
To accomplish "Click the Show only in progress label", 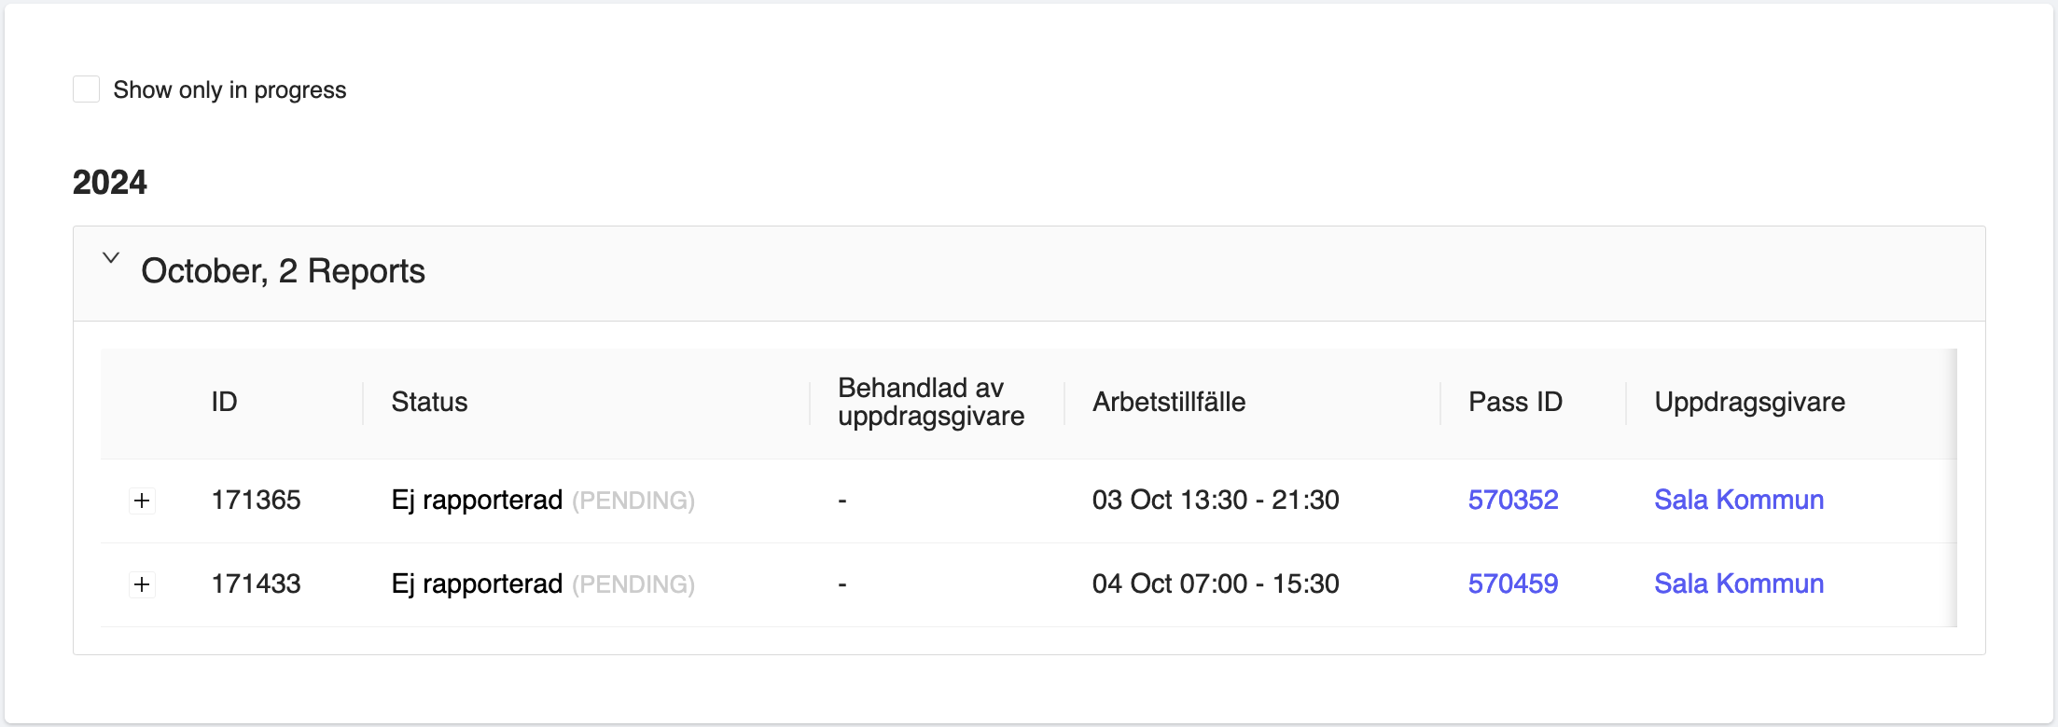I will [x=229, y=90].
